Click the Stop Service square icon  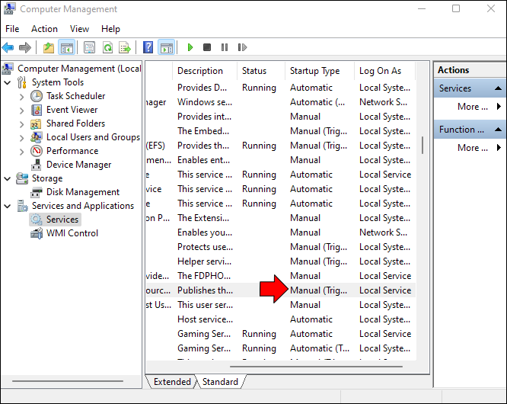pos(207,47)
